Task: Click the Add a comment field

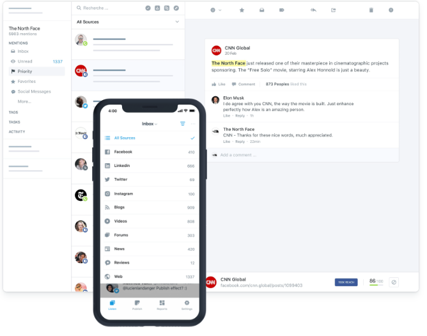Action: pyautogui.click(x=302, y=155)
